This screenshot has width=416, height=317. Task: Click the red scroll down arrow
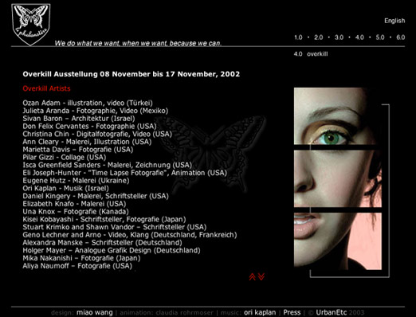coord(261,276)
